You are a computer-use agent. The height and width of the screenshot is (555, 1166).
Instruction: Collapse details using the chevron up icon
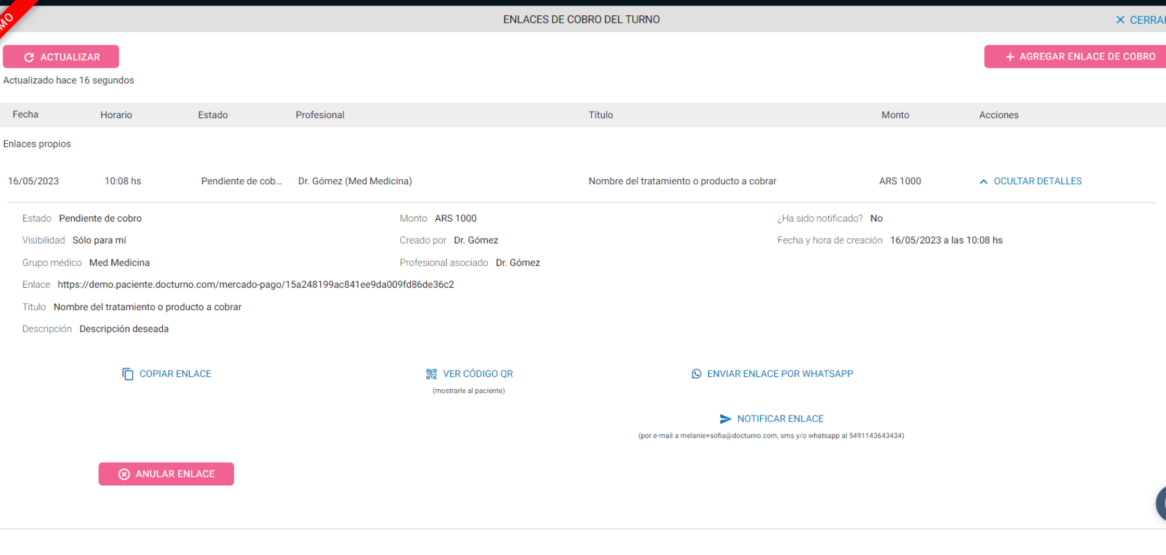[x=984, y=182]
